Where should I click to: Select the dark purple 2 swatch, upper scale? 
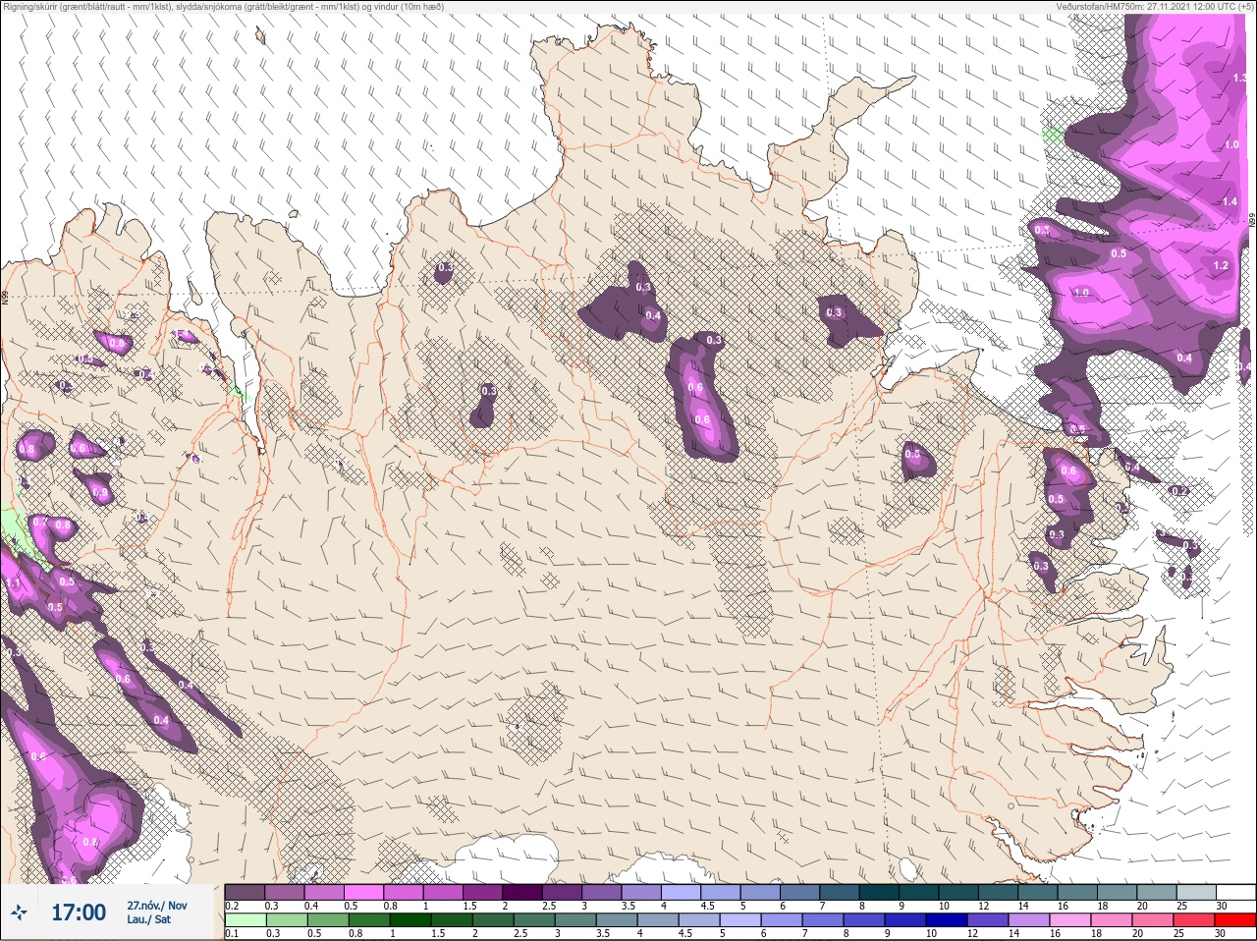pos(521,892)
